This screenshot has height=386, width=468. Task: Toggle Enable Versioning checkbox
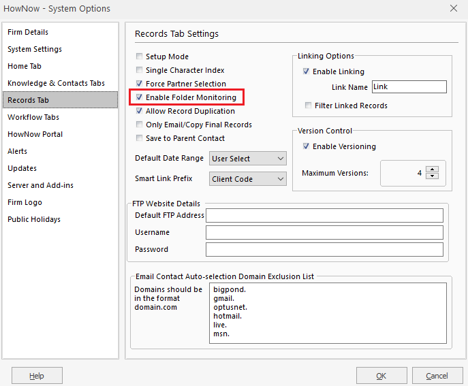pyautogui.click(x=306, y=146)
